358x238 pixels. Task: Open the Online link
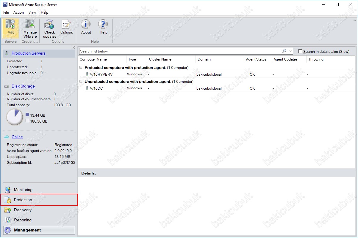click(x=17, y=137)
